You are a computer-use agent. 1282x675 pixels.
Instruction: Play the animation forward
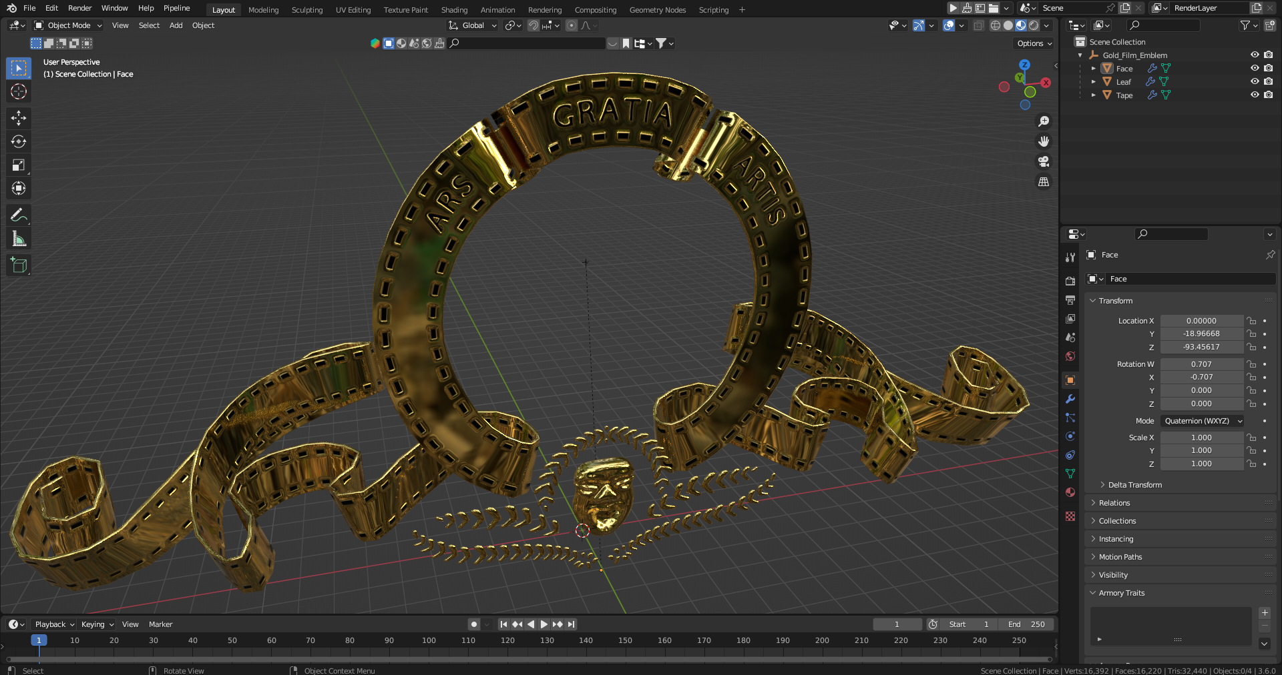(x=544, y=624)
